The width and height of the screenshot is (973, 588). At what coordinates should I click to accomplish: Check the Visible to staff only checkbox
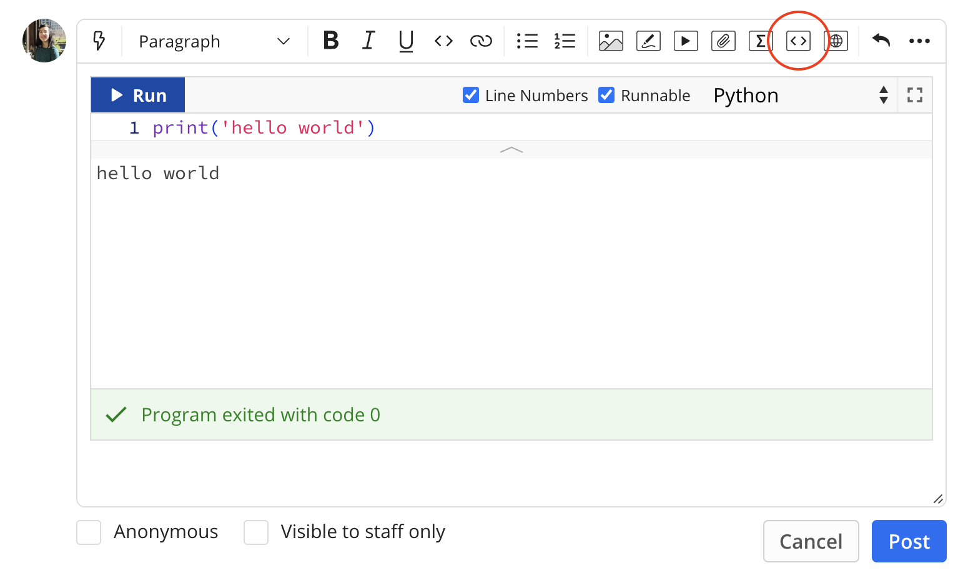coord(256,532)
